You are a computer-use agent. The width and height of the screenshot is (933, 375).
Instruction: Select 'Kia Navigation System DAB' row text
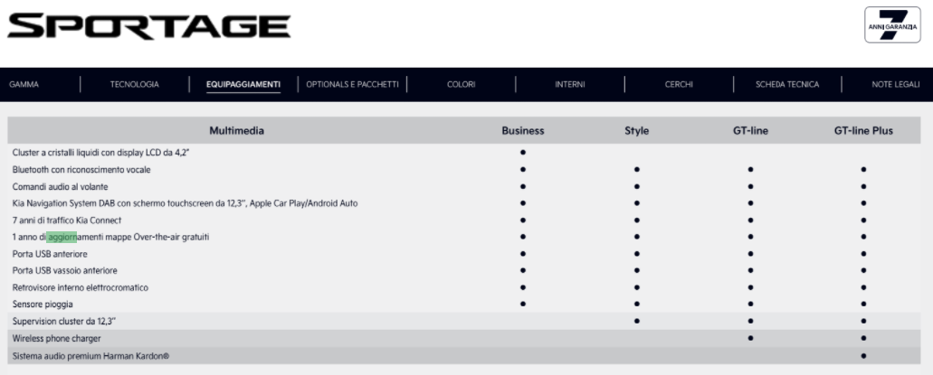(x=185, y=203)
